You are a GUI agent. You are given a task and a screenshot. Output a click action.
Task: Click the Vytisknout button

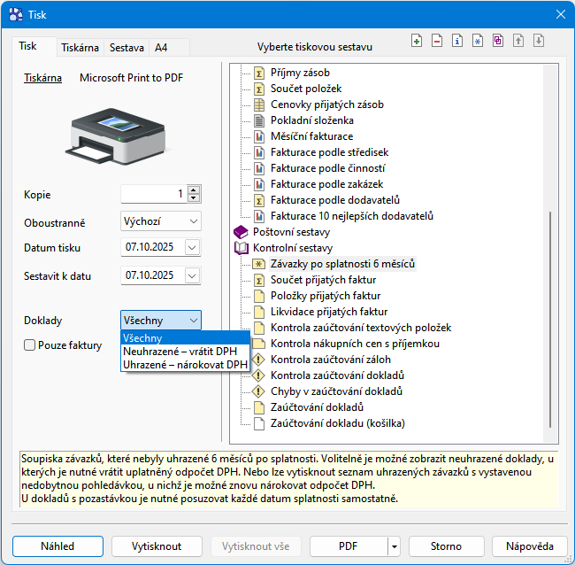(x=157, y=546)
